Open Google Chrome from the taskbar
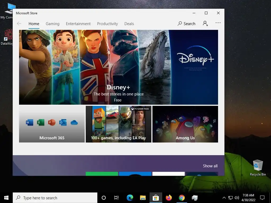Viewport: 271px width, 203px height. coord(182,198)
